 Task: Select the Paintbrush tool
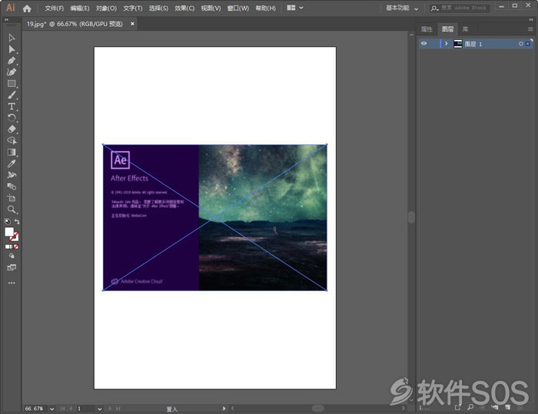pos(12,95)
